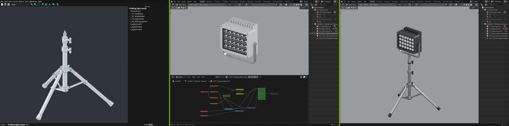
Task: Select 04 | Mount washer collection in the middle Blender outliner
Action: [x=324, y=33]
